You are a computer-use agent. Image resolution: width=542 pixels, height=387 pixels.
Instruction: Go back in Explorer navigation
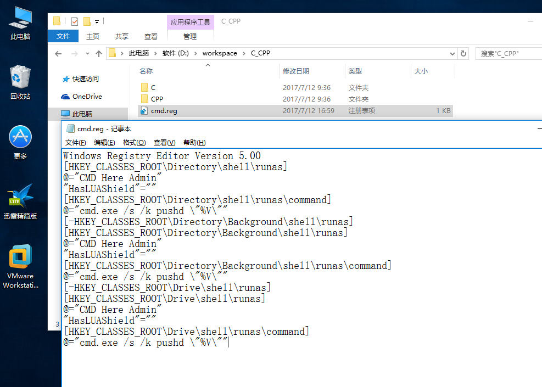click(58, 54)
